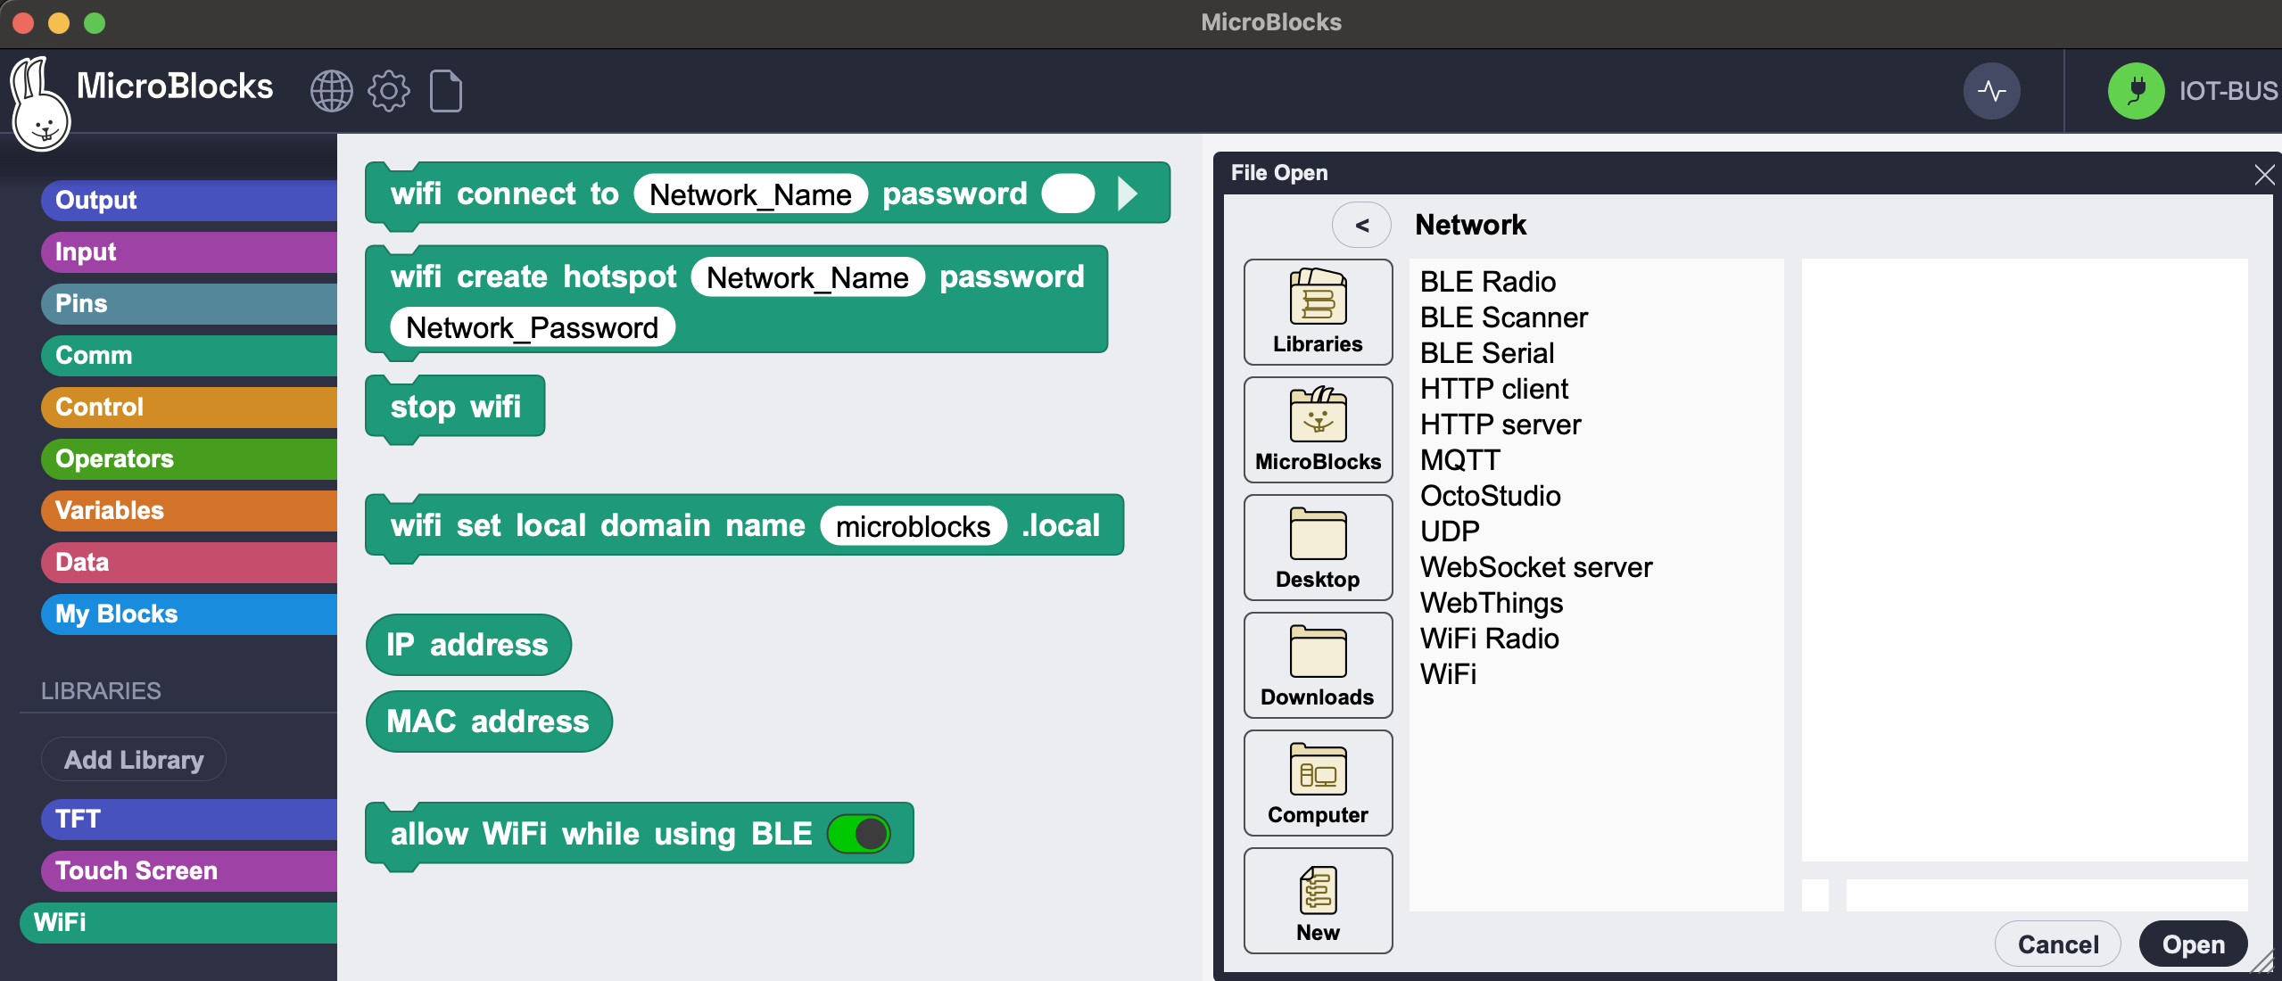2282x981 pixels.
Task: Open the data graph icon
Action: point(1991,91)
